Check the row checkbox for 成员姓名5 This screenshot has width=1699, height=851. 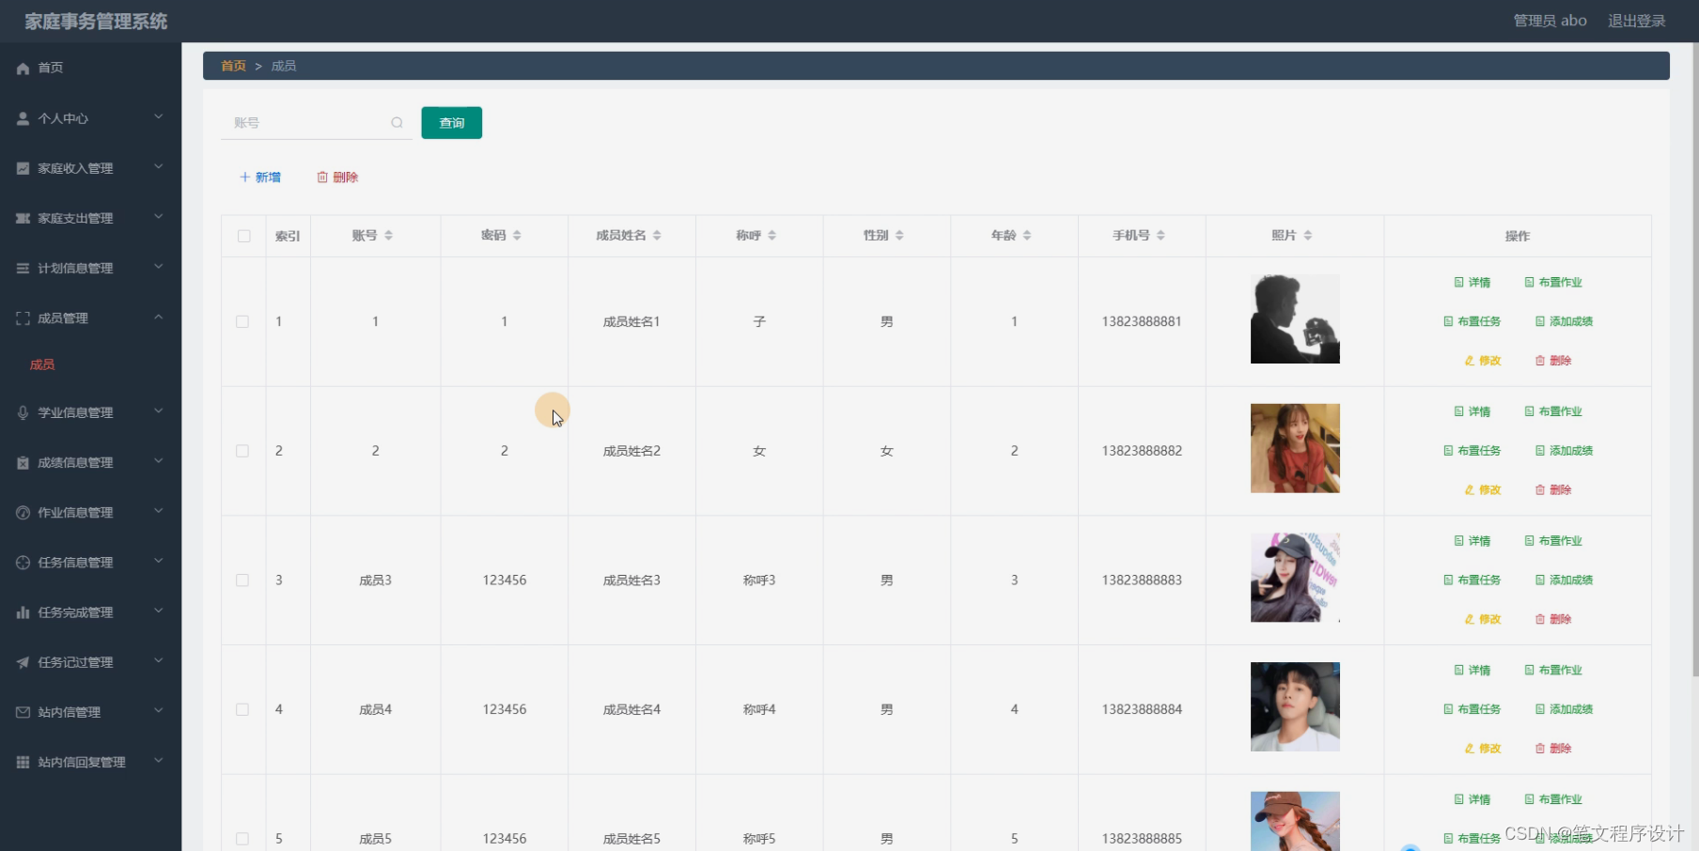242,839
